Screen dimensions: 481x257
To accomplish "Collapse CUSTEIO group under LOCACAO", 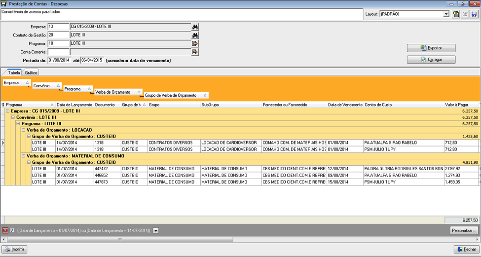I will [x=29, y=136].
